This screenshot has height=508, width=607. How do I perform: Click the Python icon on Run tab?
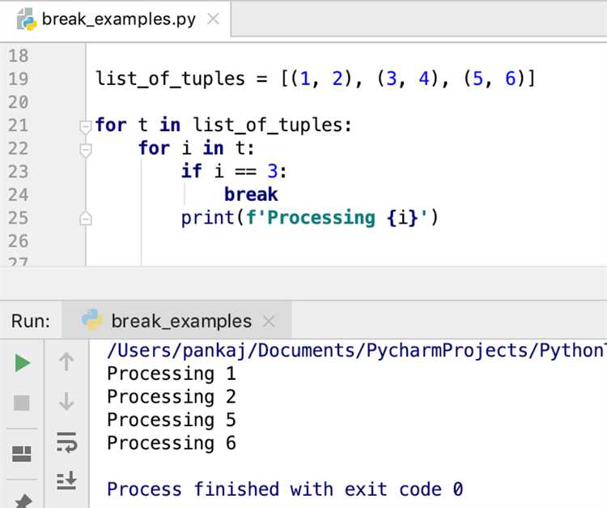tap(92, 320)
